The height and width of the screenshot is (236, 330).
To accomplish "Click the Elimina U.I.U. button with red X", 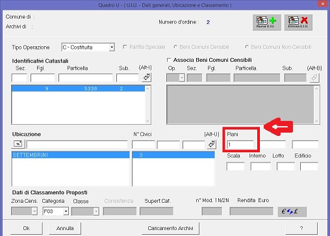I will pyautogui.click(x=298, y=22).
